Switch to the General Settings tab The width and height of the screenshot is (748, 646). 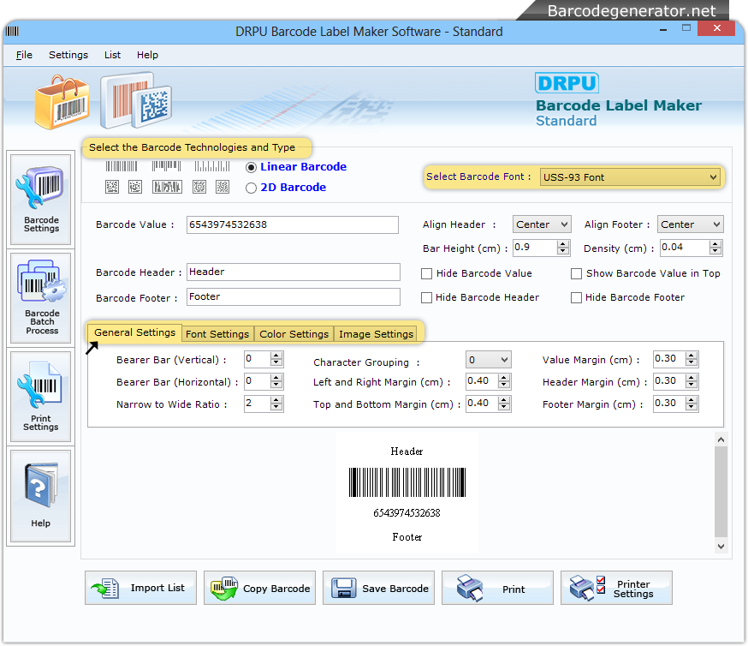click(134, 332)
